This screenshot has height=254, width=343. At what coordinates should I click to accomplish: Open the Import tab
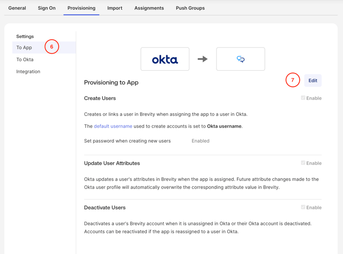pos(115,8)
